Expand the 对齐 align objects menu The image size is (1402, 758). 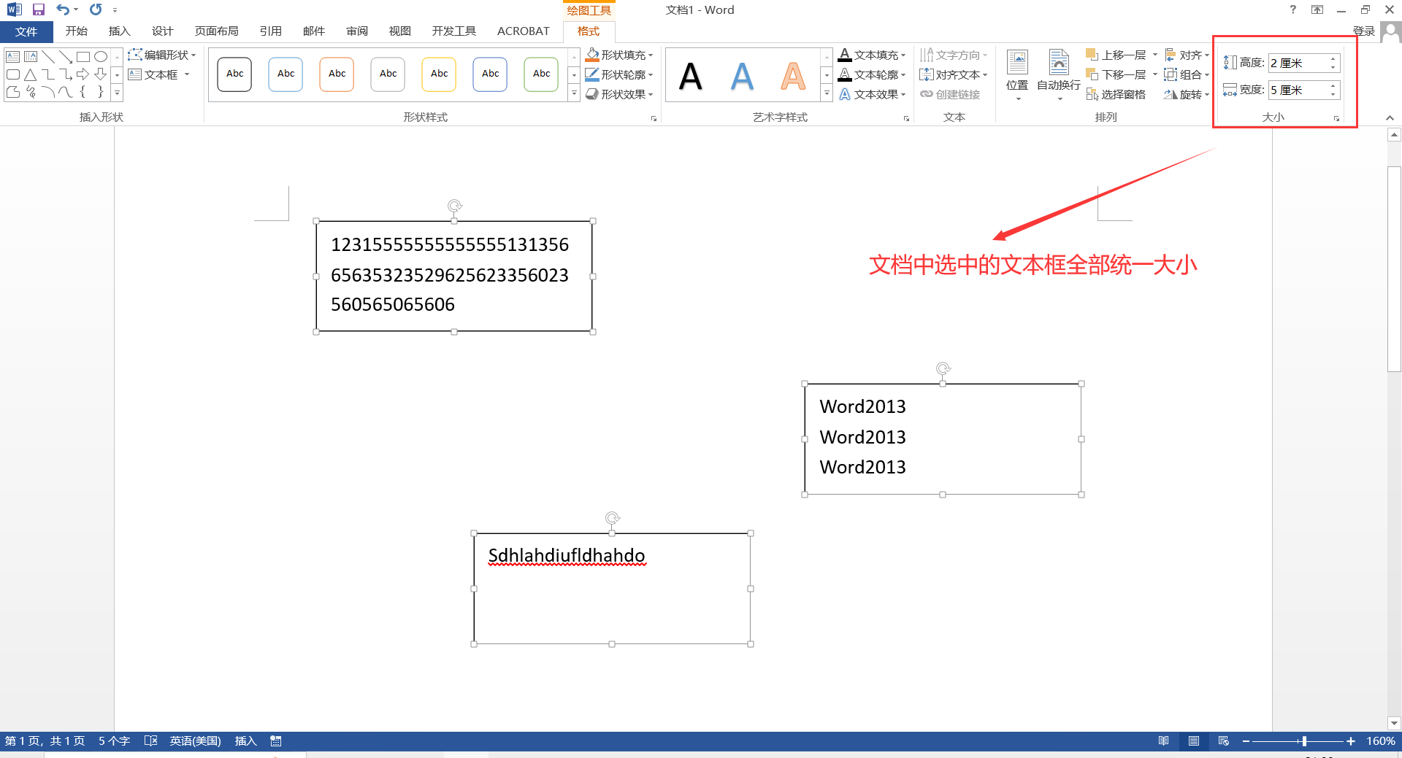pyautogui.click(x=1187, y=55)
